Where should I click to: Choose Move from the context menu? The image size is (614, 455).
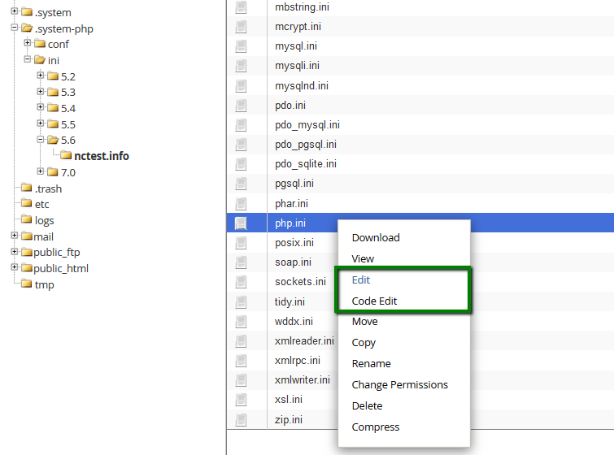[x=364, y=322]
